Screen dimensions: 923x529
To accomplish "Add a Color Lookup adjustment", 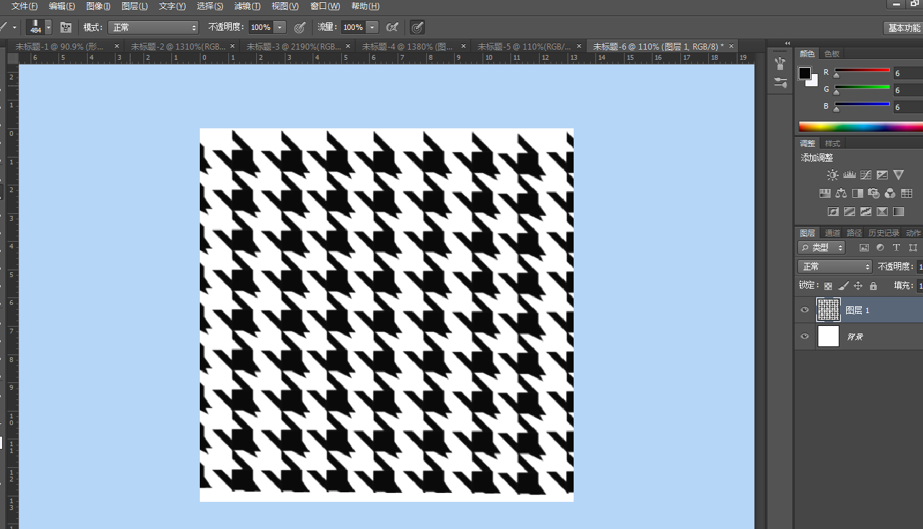I will pyautogui.click(x=907, y=194).
